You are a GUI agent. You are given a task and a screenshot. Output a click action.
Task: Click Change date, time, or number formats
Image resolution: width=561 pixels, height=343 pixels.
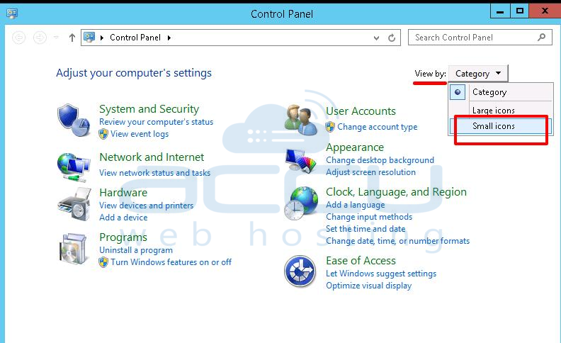click(397, 241)
